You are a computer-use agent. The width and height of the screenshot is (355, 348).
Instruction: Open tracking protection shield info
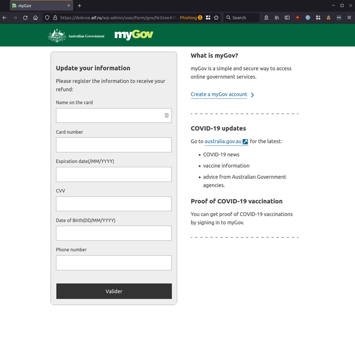(47, 18)
